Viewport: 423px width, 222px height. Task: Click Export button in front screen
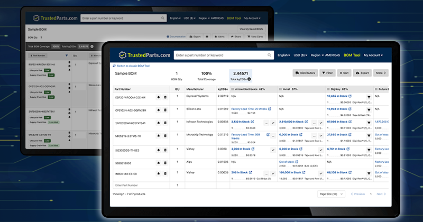click(x=362, y=73)
